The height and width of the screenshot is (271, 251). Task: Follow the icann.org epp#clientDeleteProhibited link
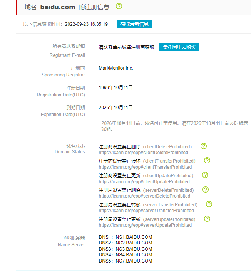[143, 153]
